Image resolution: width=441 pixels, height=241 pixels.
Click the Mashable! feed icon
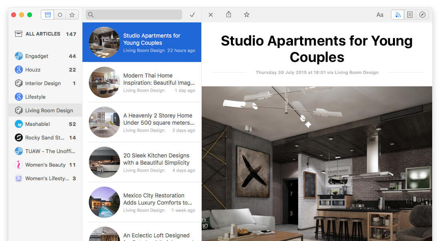[18, 124]
